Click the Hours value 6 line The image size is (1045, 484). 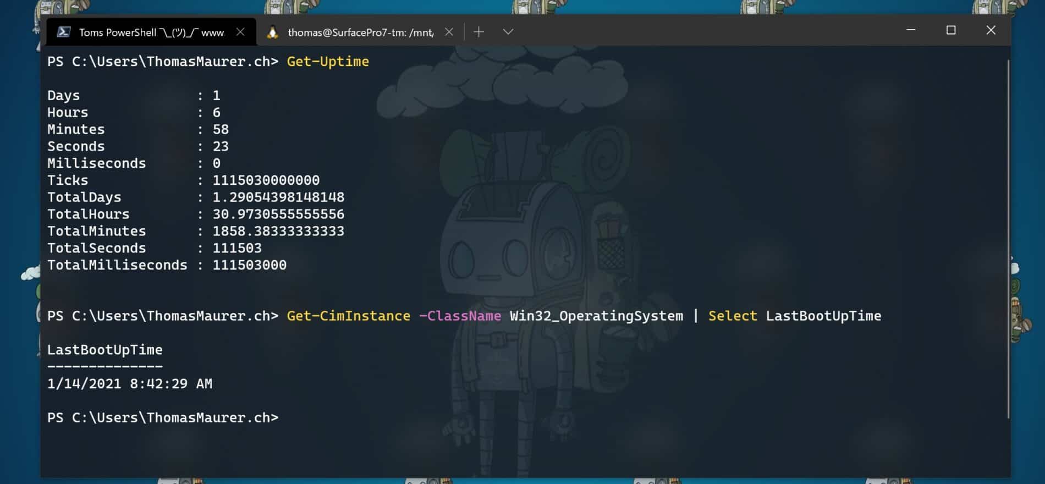tap(134, 113)
